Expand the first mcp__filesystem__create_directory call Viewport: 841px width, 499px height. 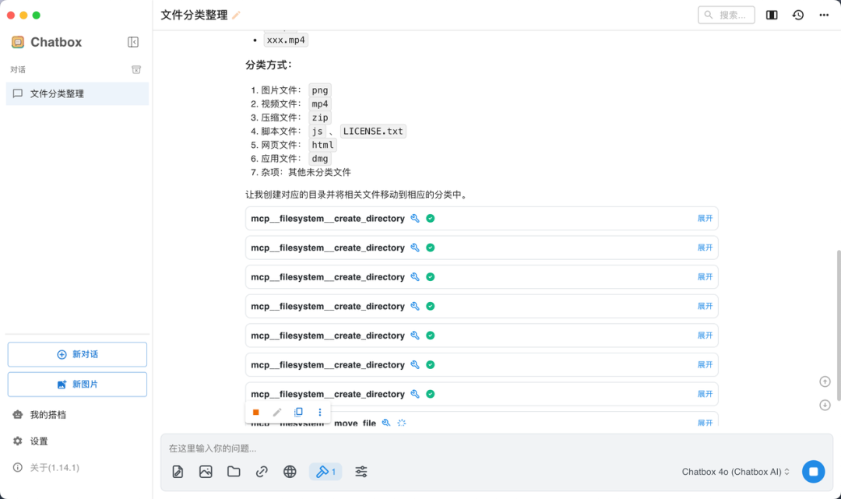(705, 218)
